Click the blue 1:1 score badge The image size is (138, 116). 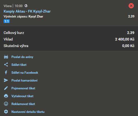pyautogui.click(x=7, y=21)
